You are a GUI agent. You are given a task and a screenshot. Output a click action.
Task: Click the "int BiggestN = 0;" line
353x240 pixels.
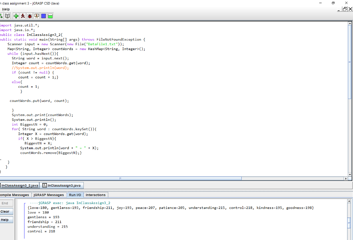(x=30, y=125)
